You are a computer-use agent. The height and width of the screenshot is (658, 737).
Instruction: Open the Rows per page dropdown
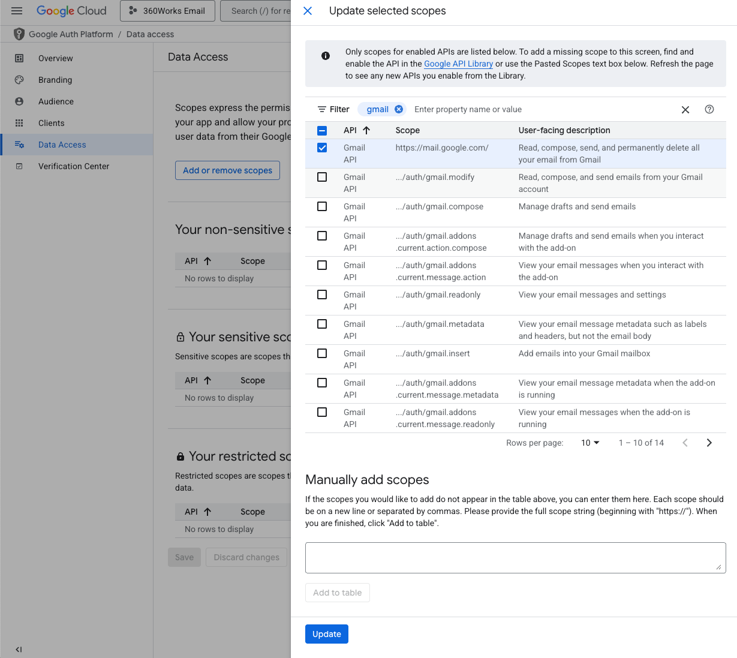(x=590, y=443)
